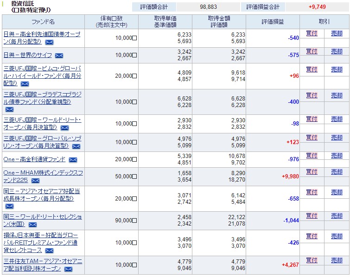Open 岡三－ワールド・リート・セレクション(米国) link

[x=43, y=220]
